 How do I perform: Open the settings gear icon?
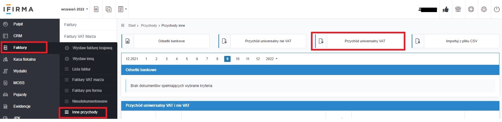coord(484,10)
